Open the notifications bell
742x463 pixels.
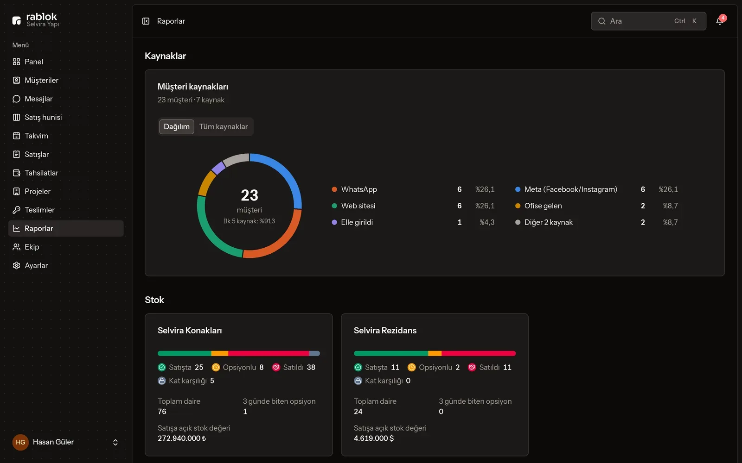720,21
